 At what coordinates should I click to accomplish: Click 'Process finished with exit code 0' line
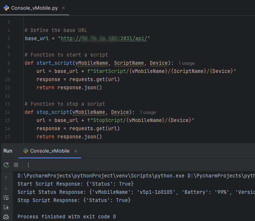[67, 217]
